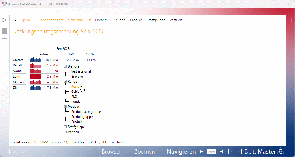Click the plus zoom-in icon beside Auto

(221, 152)
